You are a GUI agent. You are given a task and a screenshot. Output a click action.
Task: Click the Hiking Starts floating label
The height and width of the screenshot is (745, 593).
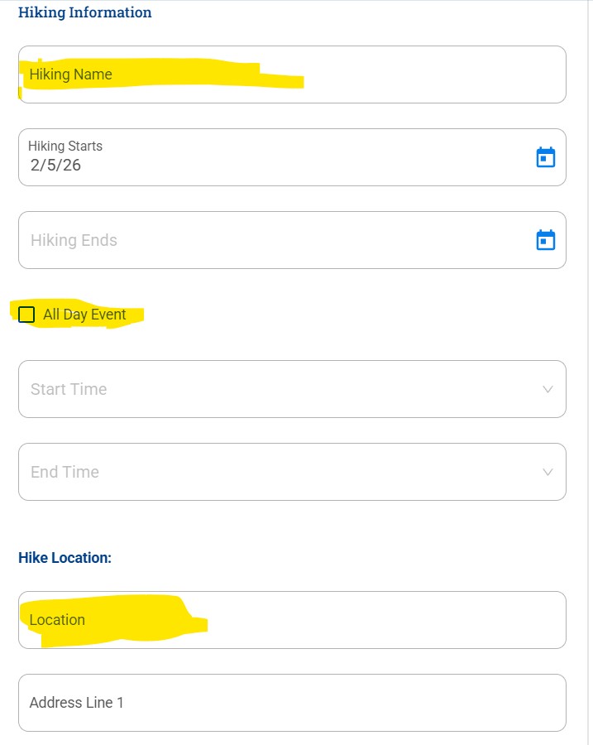click(x=65, y=146)
